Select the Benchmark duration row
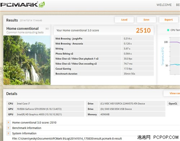Image resolution: width=180 pixels, height=141 pixels. pyautogui.click(x=104, y=74)
